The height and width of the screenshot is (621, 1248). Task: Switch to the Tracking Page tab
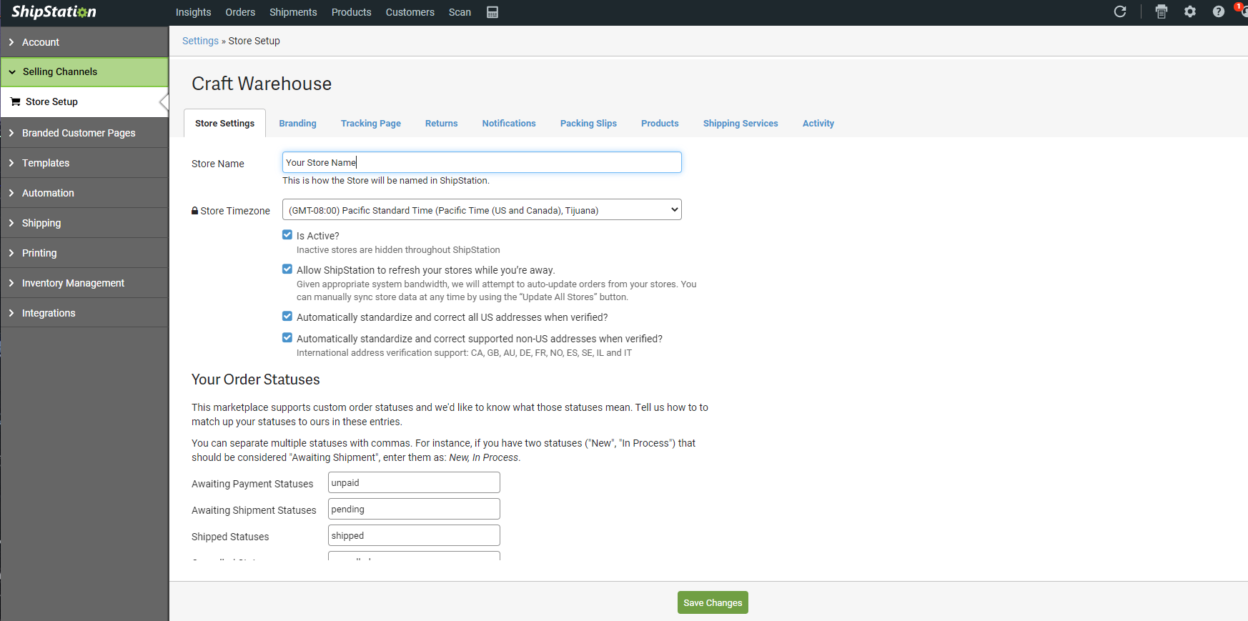[x=371, y=123]
